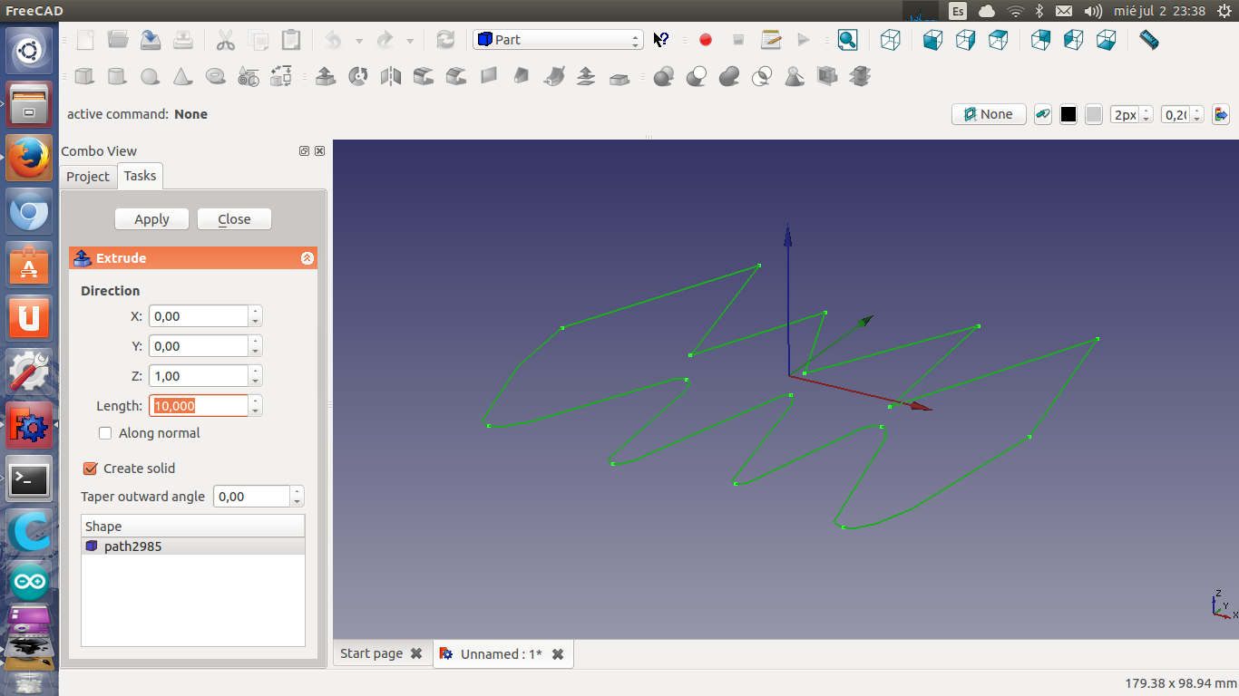This screenshot has width=1239, height=696.
Task: Collapse the Extrude panel header
Action: tap(307, 258)
